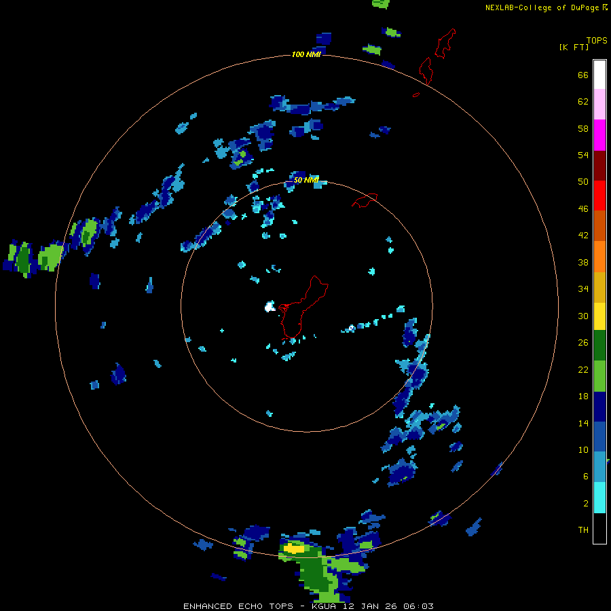Pick the navy blue legend band
This screenshot has height=611, width=611.
599,407
